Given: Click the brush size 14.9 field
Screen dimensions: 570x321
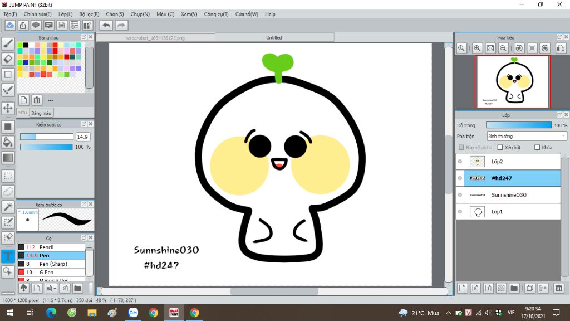Looking at the screenshot, I should [83, 137].
